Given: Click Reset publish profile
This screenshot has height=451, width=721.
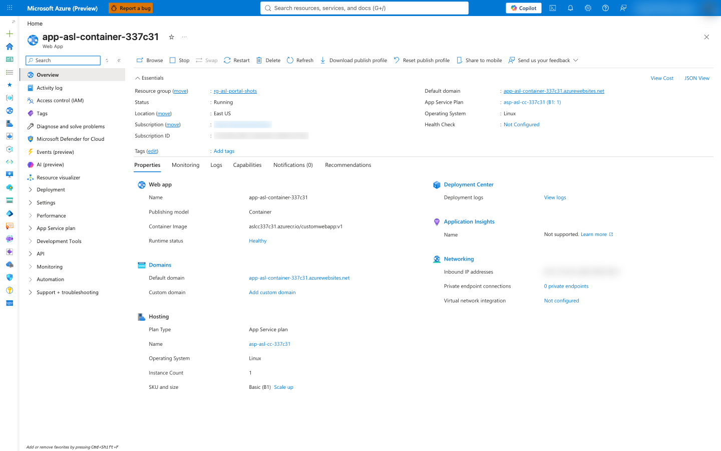Looking at the screenshot, I should pos(422,61).
